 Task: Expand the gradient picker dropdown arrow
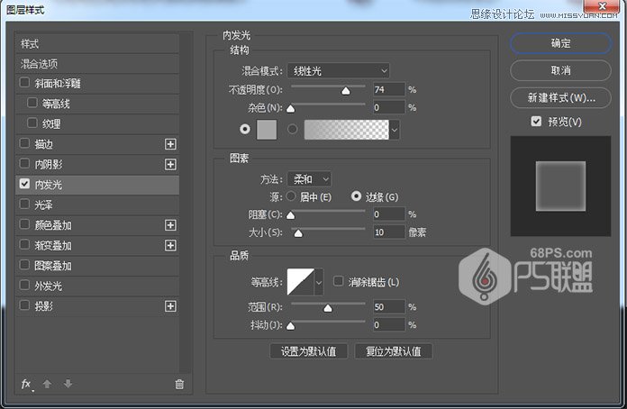[395, 130]
